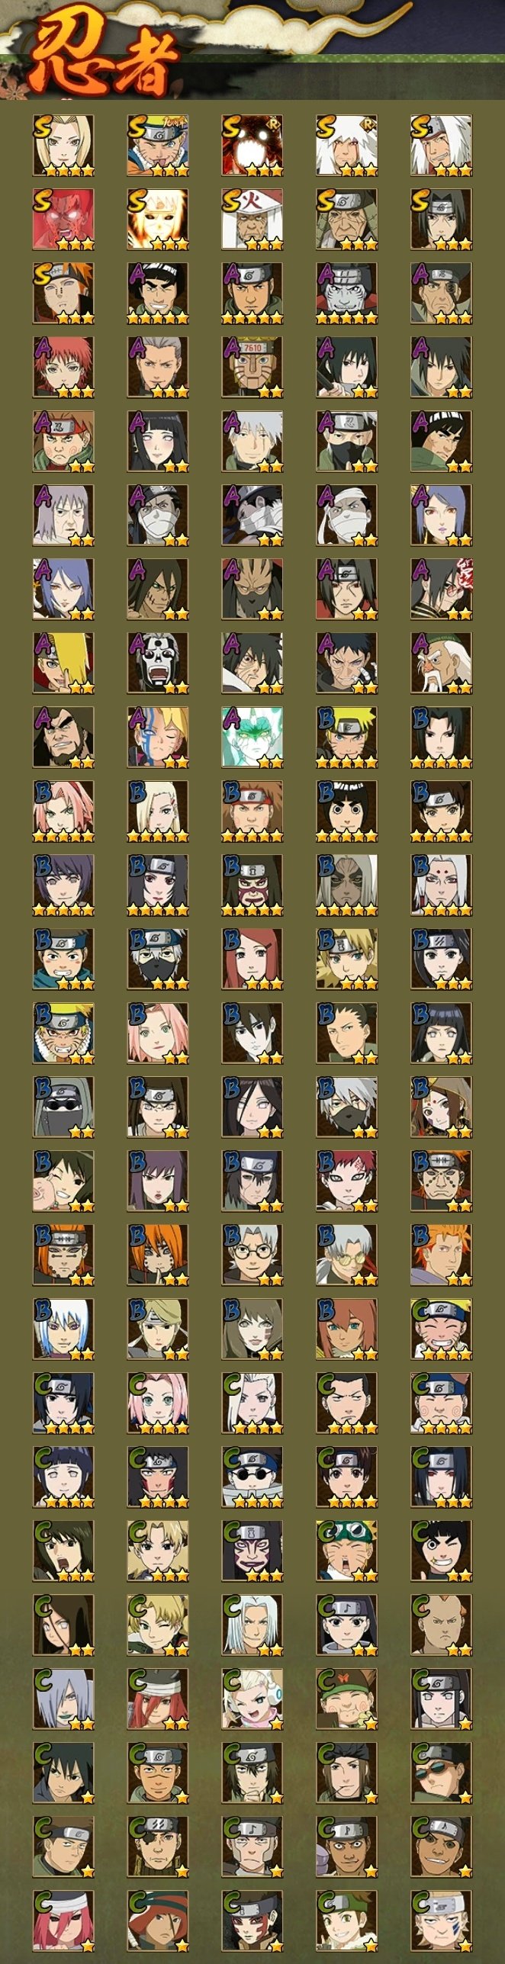
Task: Select glowing yellow Nine-Tails Chakra Mode Naruto
Action: point(158,220)
